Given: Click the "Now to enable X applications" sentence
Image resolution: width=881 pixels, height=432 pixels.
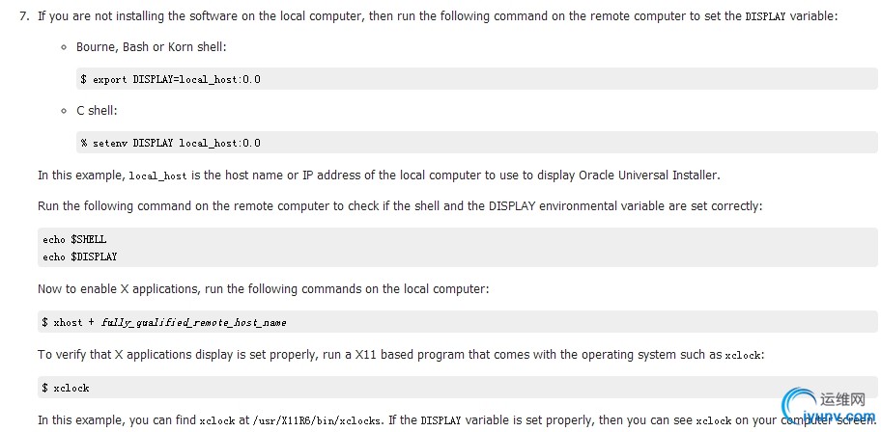Looking at the screenshot, I should pyautogui.click(x=263, y=288).
